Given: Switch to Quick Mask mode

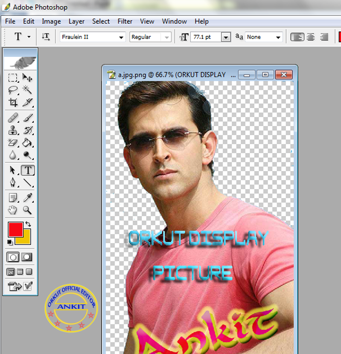Looking at the screenshot, I should tap(27, 257).
